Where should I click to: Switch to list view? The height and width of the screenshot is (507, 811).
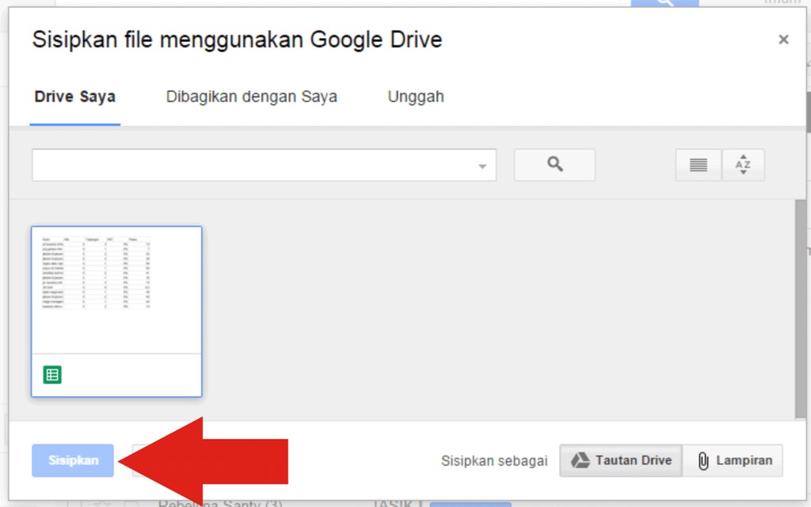tap(699, 165)
